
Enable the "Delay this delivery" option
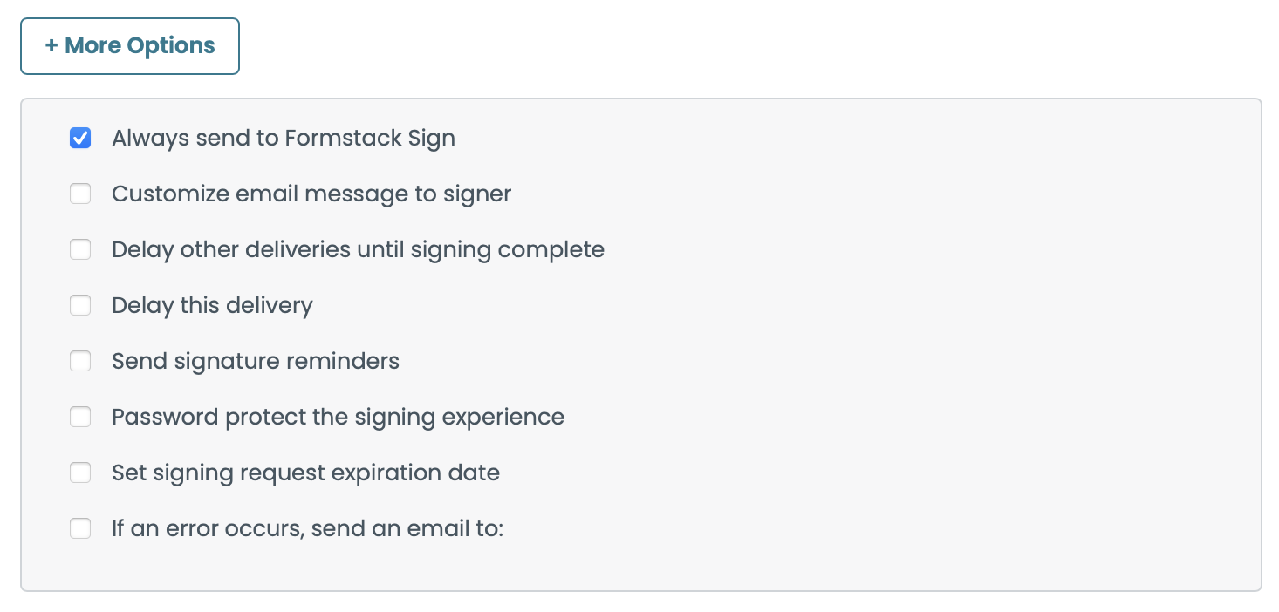[80, 305]
